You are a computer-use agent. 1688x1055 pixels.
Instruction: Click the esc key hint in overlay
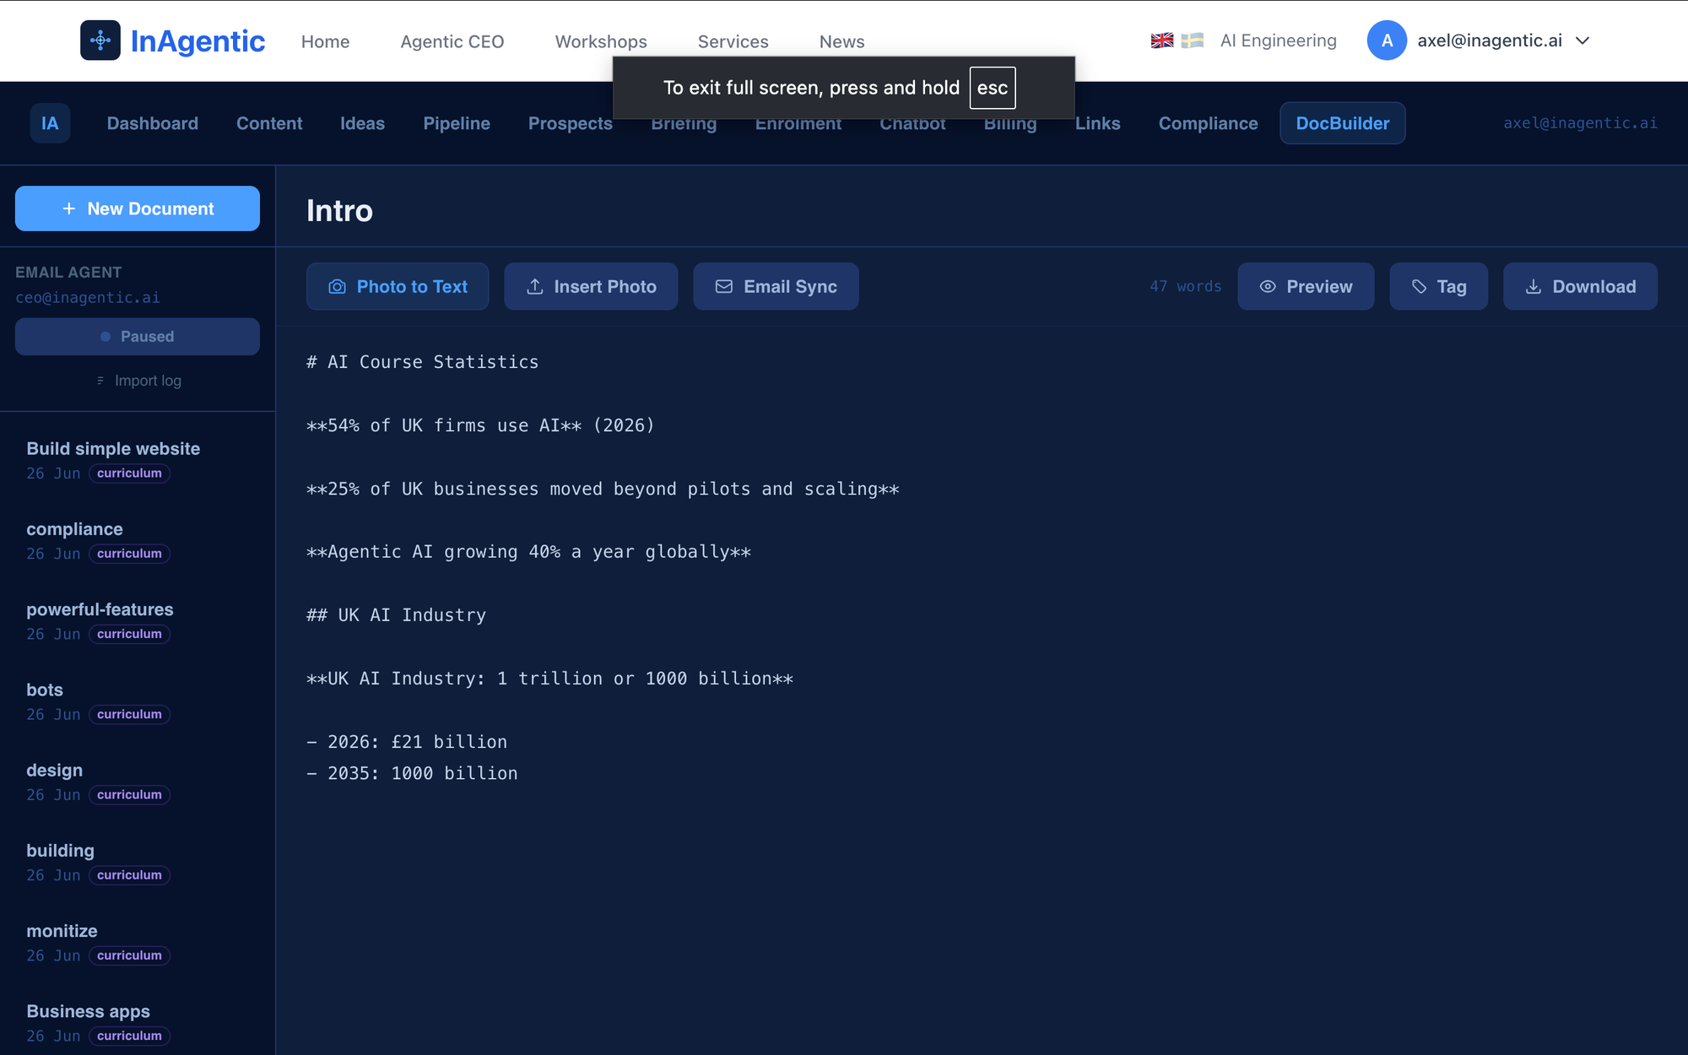992,88
